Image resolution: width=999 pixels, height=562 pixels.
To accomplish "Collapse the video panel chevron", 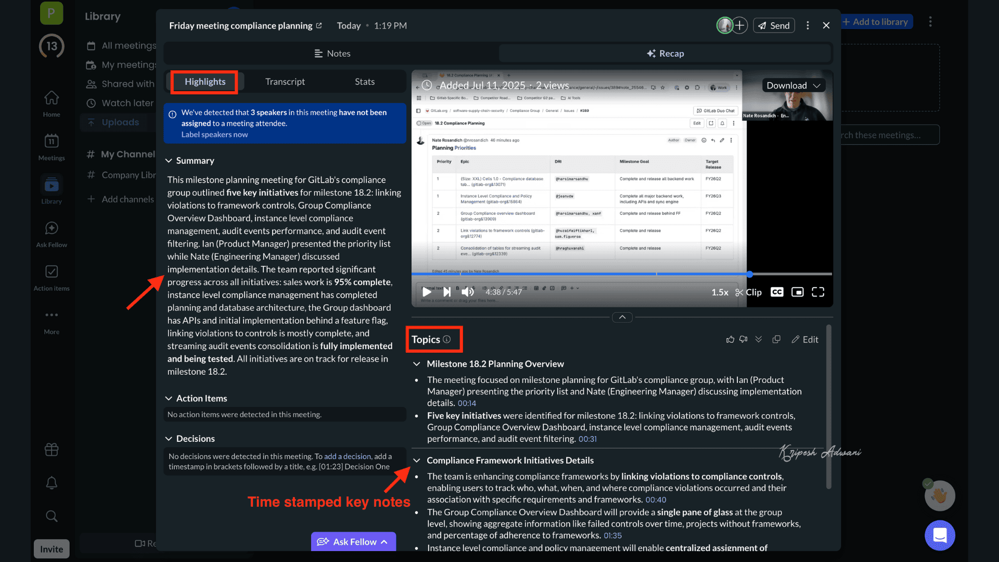I will click(x=622, y=317).
